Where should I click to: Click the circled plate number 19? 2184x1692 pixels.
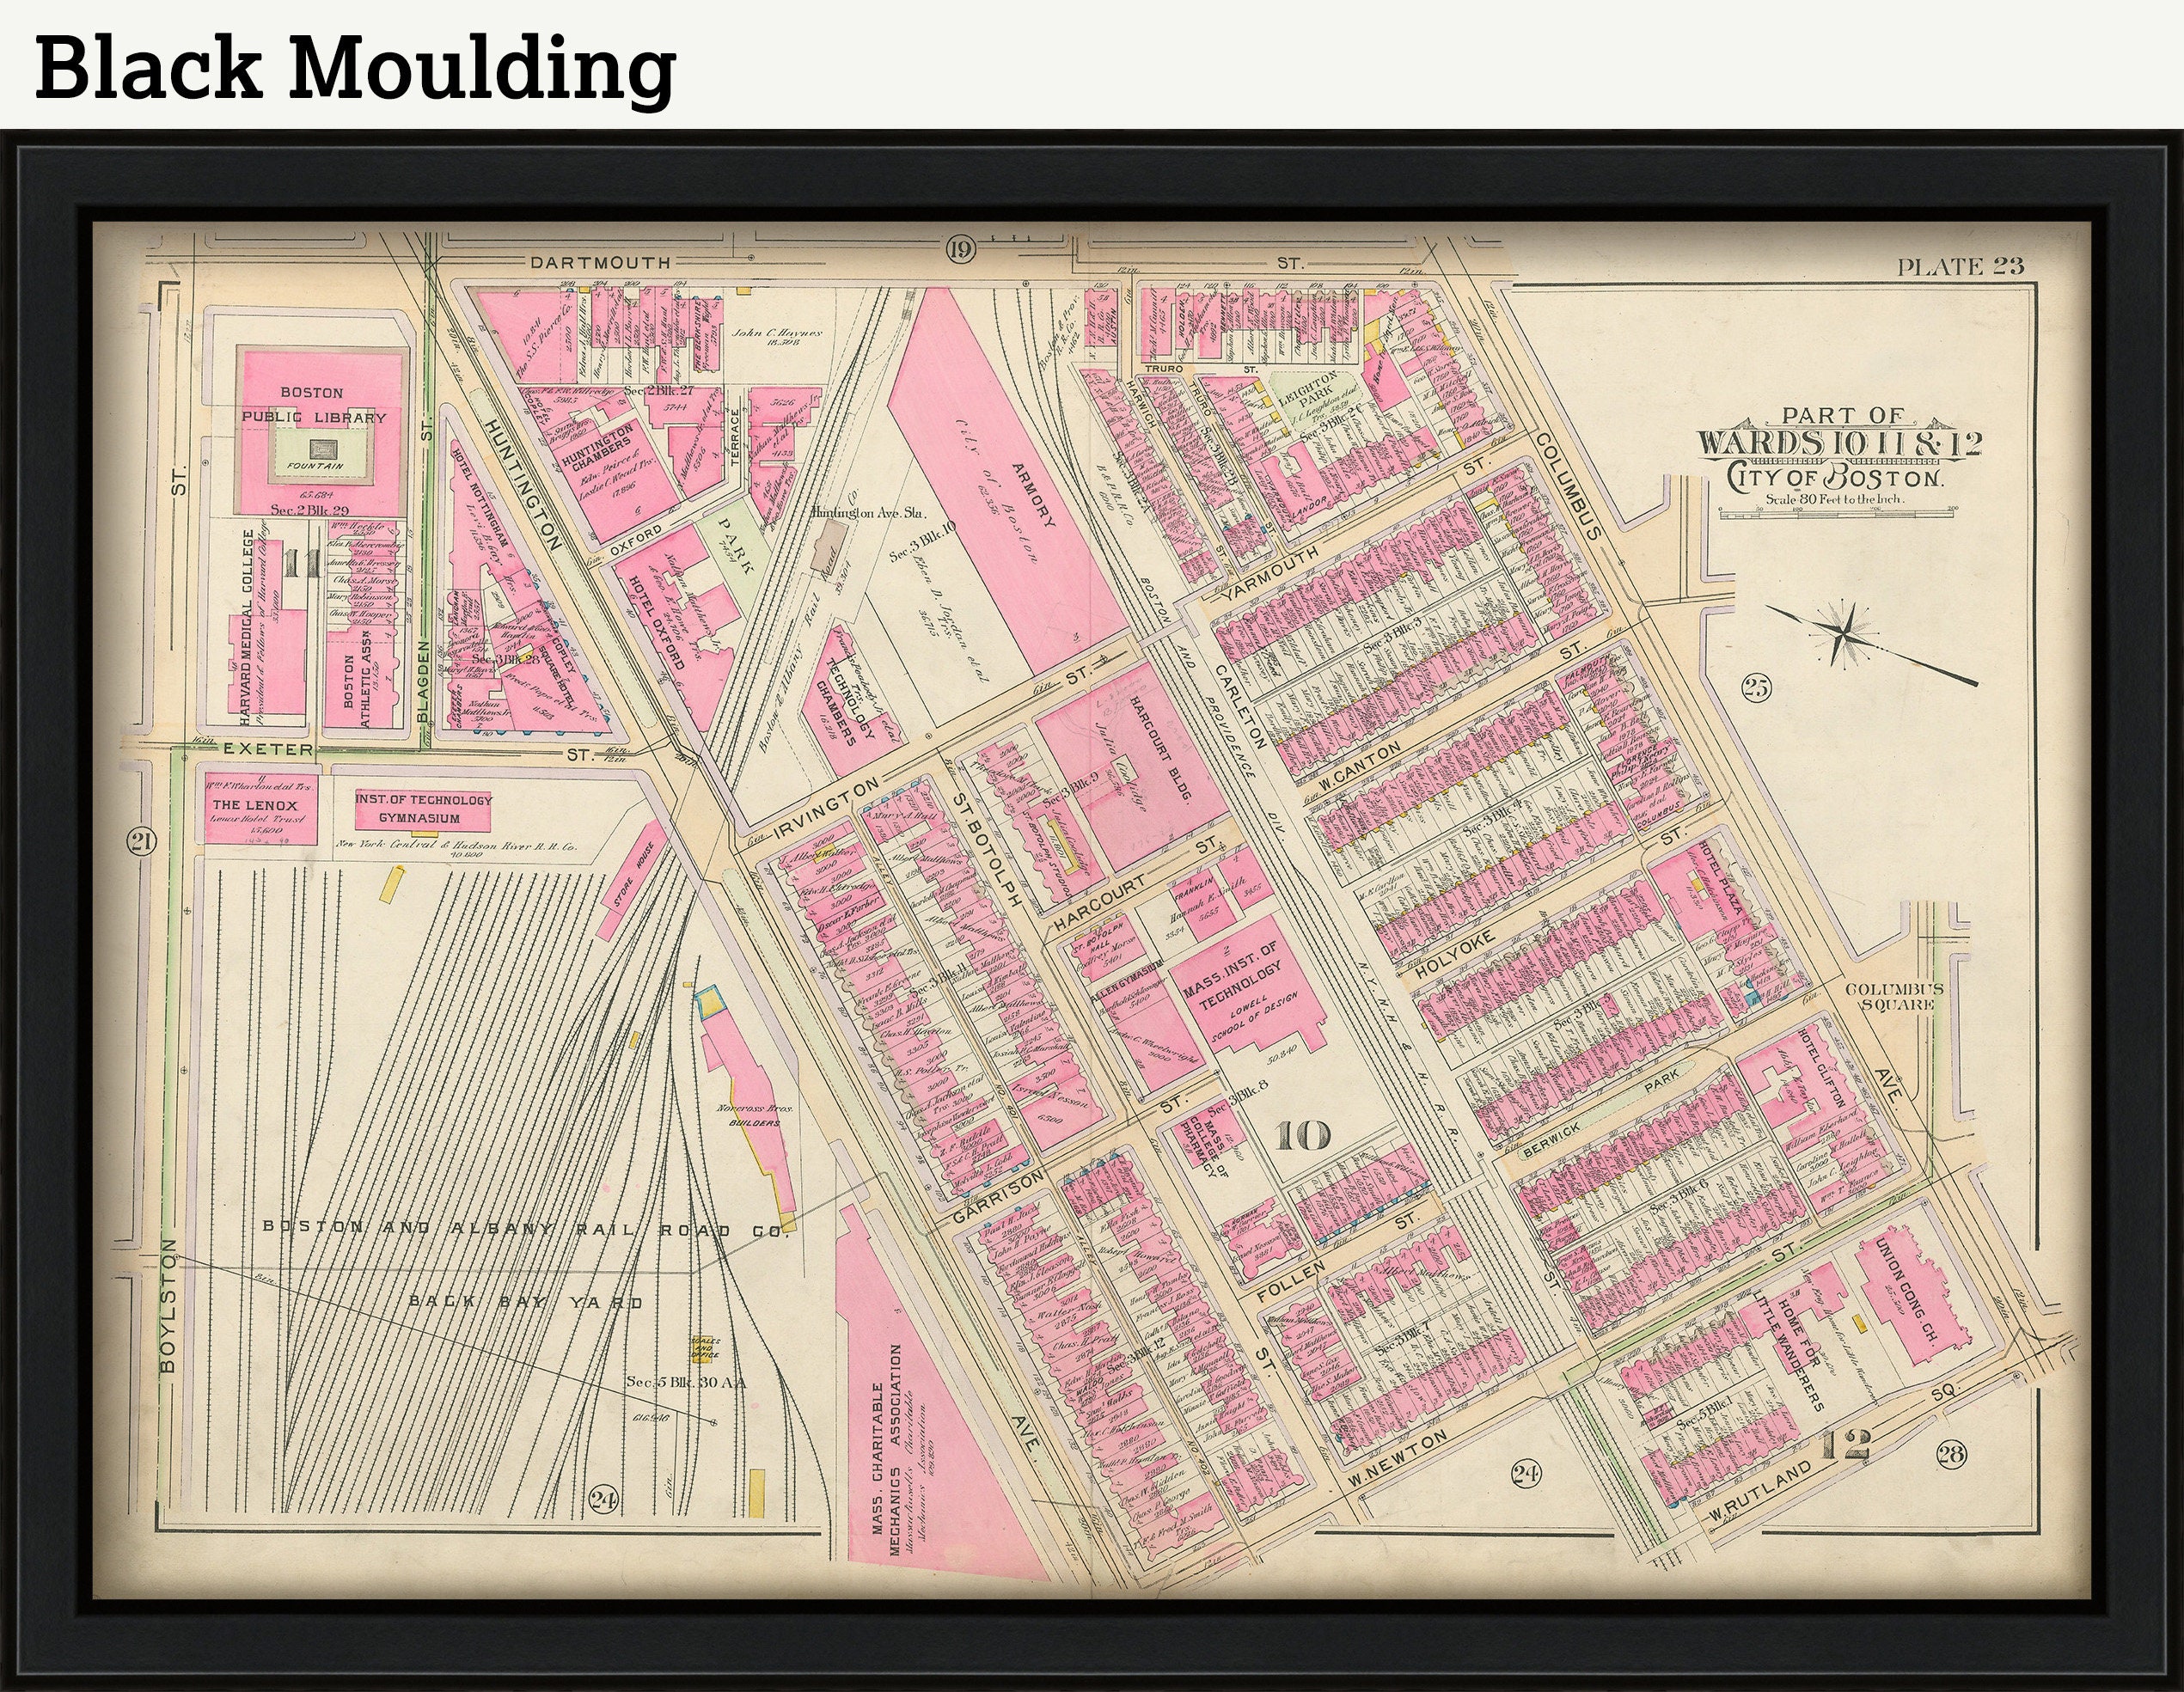point(959,250)
